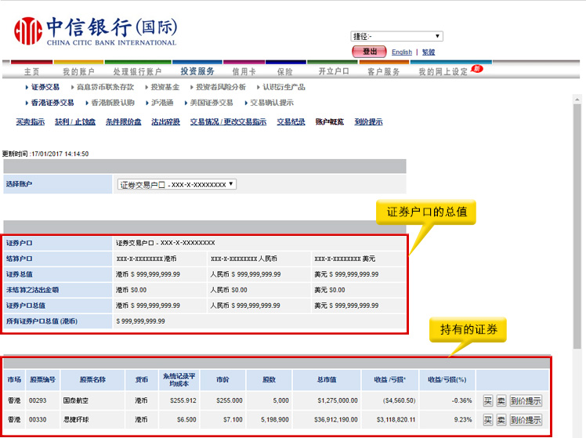Switch language to 繁體

[x=429, y=52]
